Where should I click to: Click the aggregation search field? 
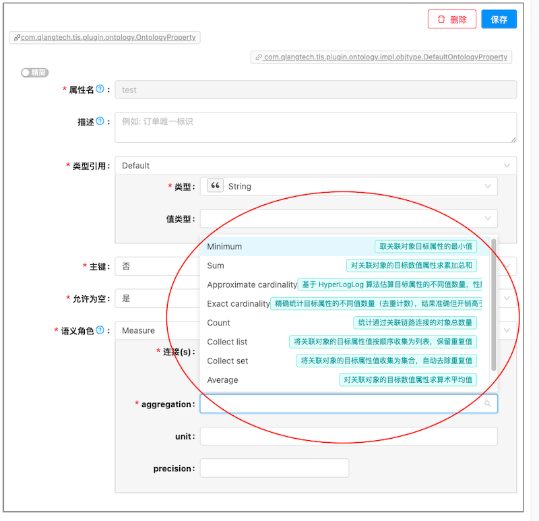tap(348, 404)
